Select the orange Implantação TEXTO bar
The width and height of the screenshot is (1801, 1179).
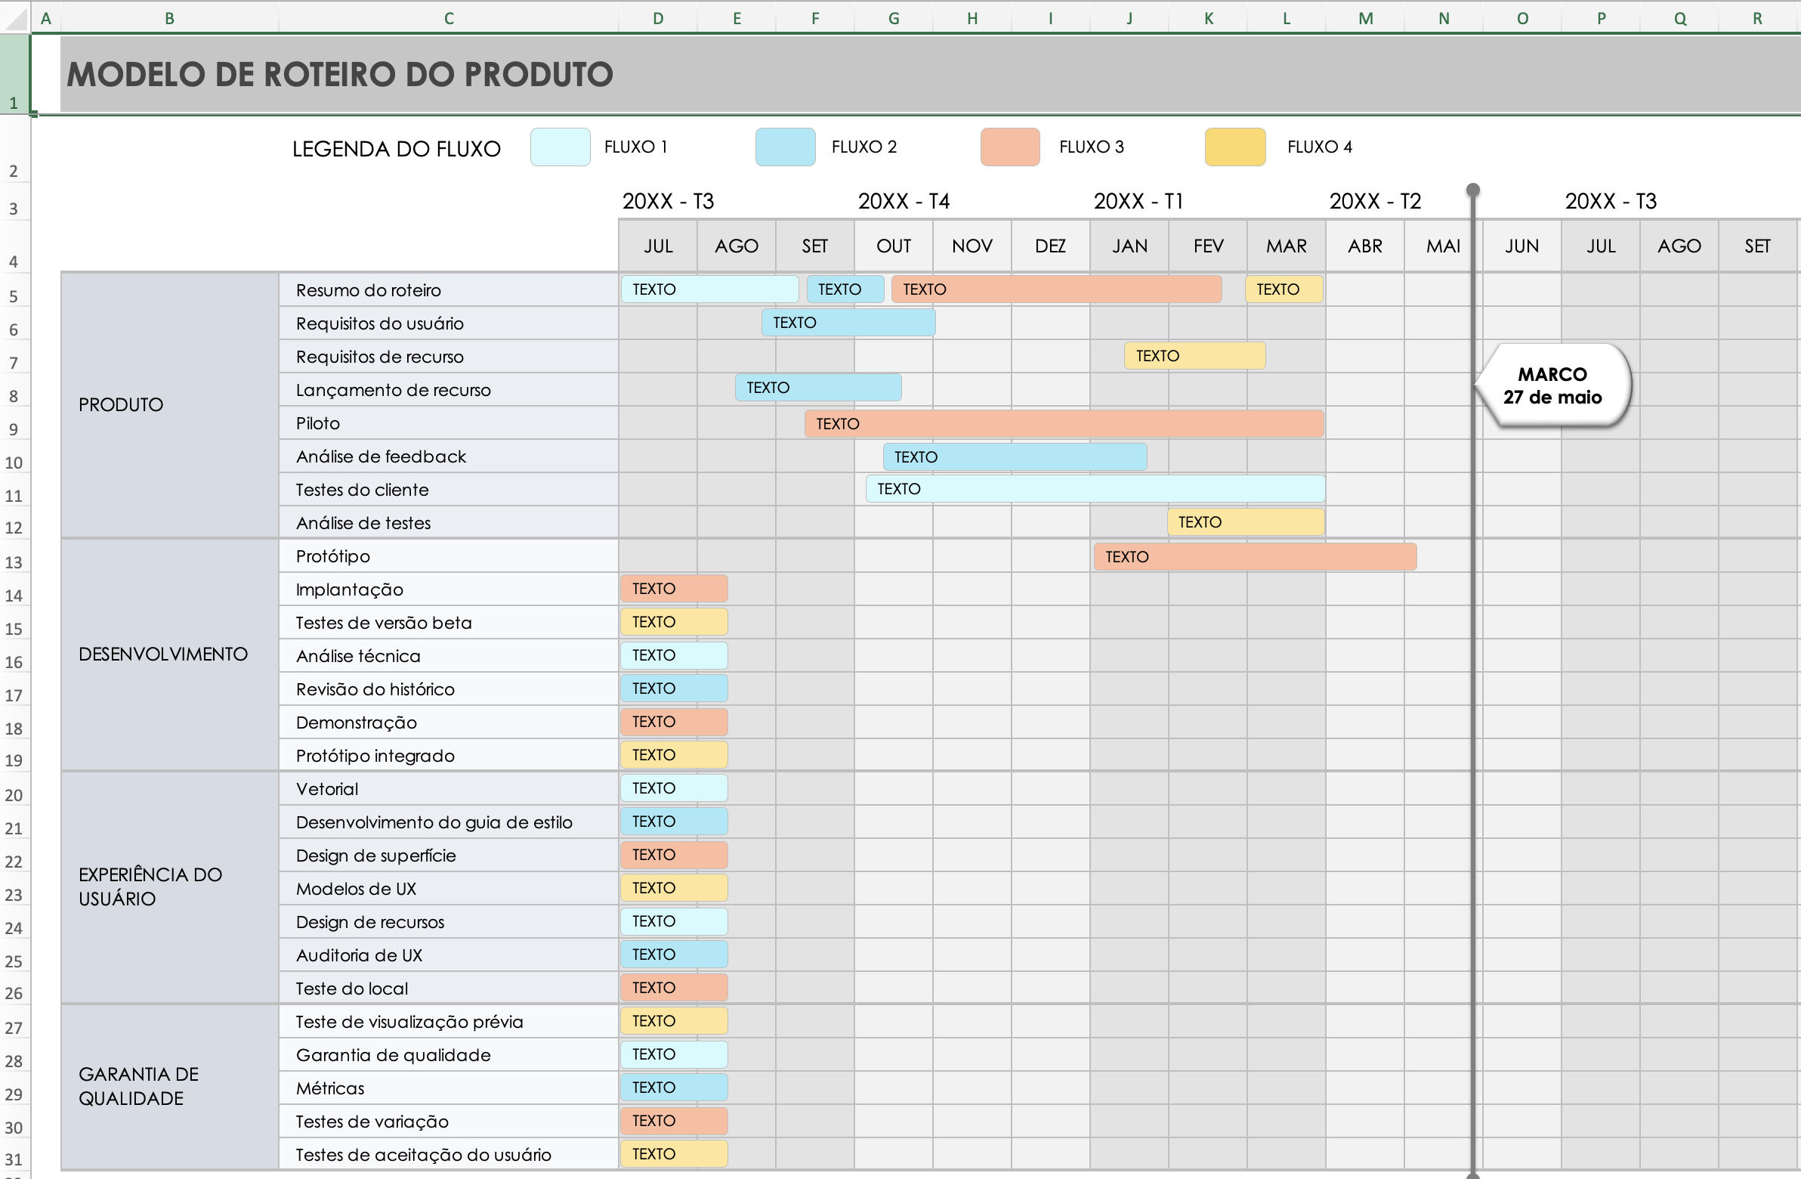coord(673,589)
